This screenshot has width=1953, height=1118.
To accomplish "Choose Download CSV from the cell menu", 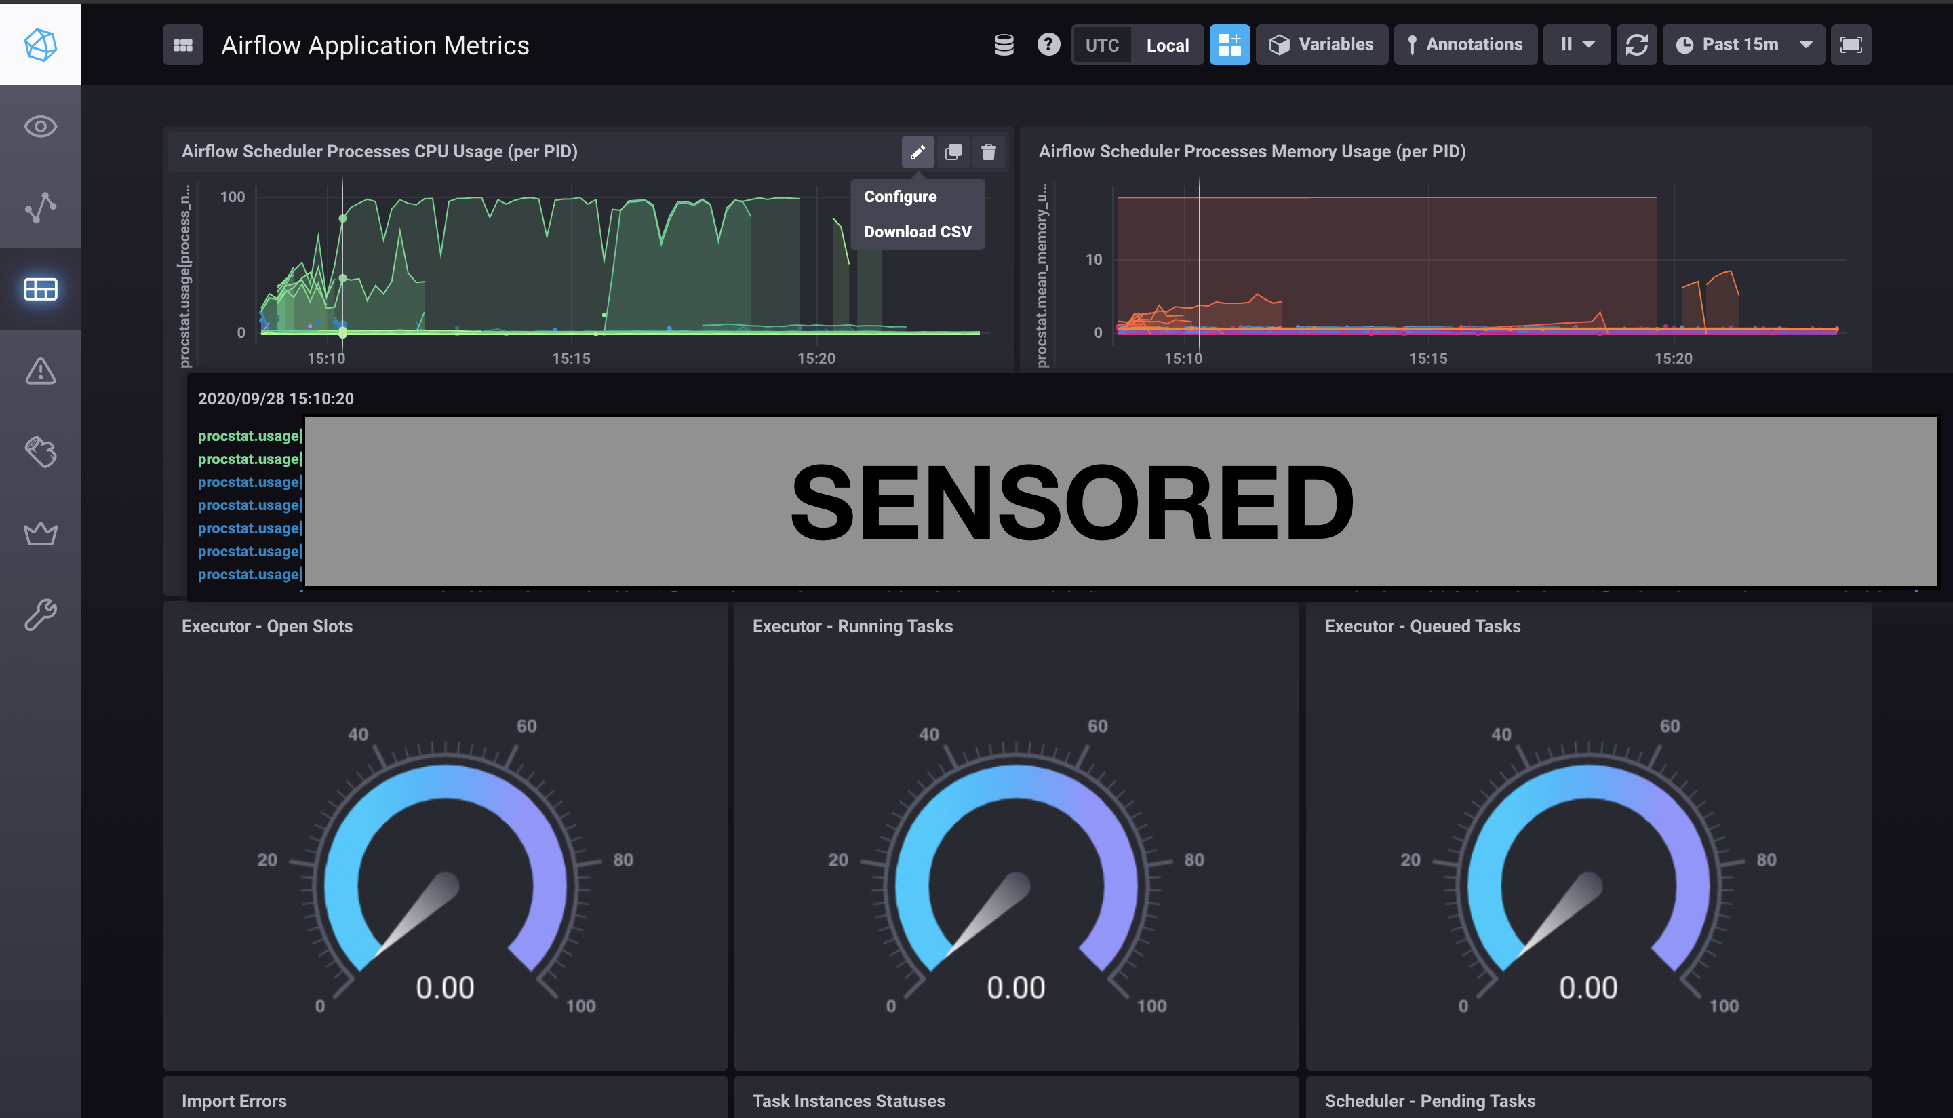I will tap(917, 232).
